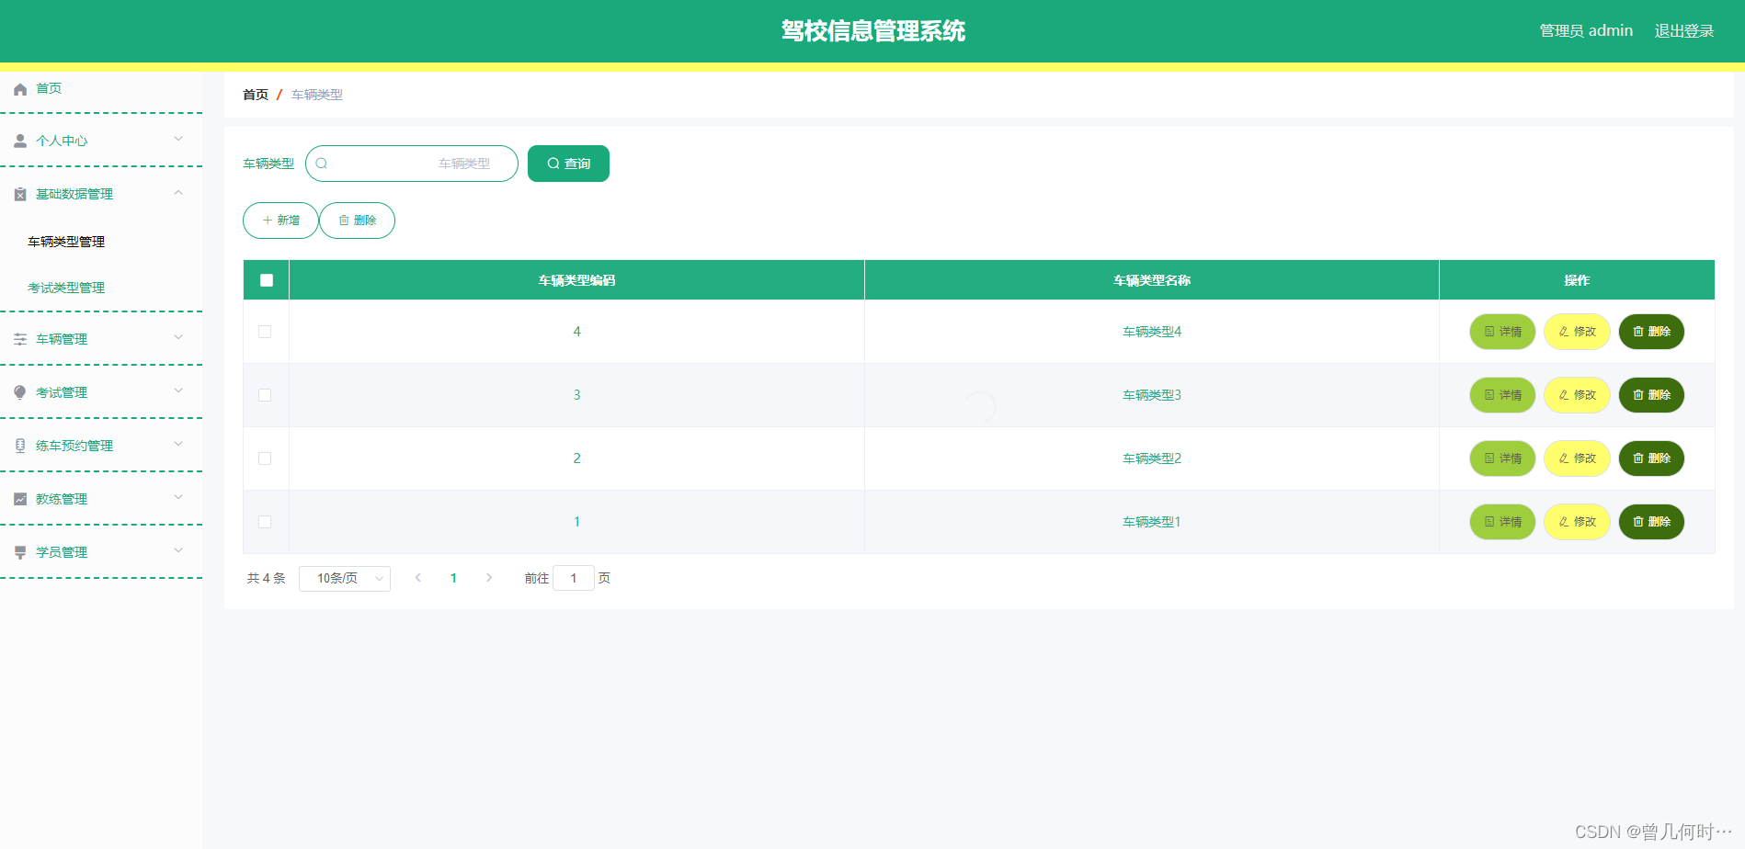This screenshot has height=849, width=1745.
Task: Open the 学员管理 sidebar menu
Action: 101,552
